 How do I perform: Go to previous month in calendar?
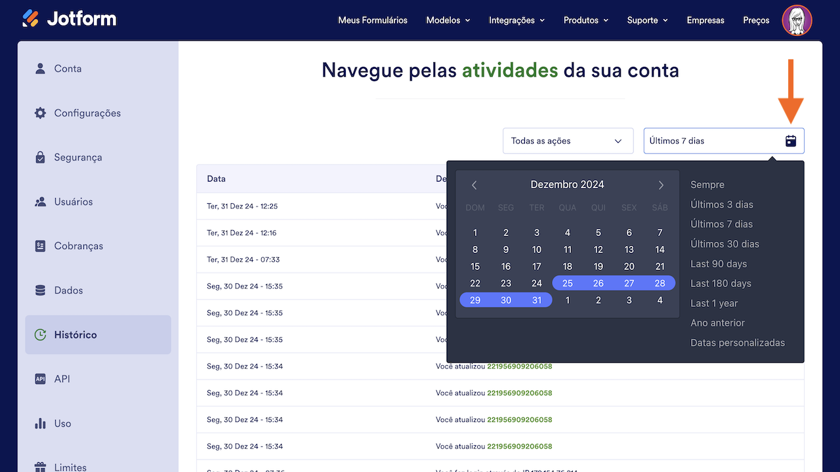(474, 186)
